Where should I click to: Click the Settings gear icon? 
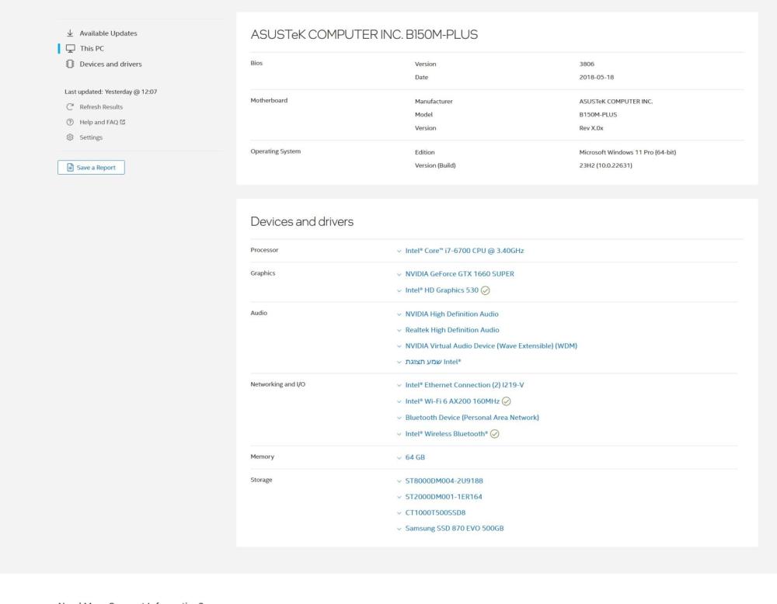(x=70, y=137)
